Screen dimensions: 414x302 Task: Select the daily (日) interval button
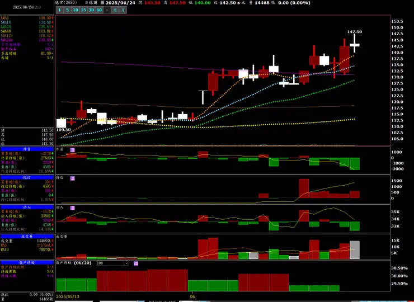pos(107,10)
